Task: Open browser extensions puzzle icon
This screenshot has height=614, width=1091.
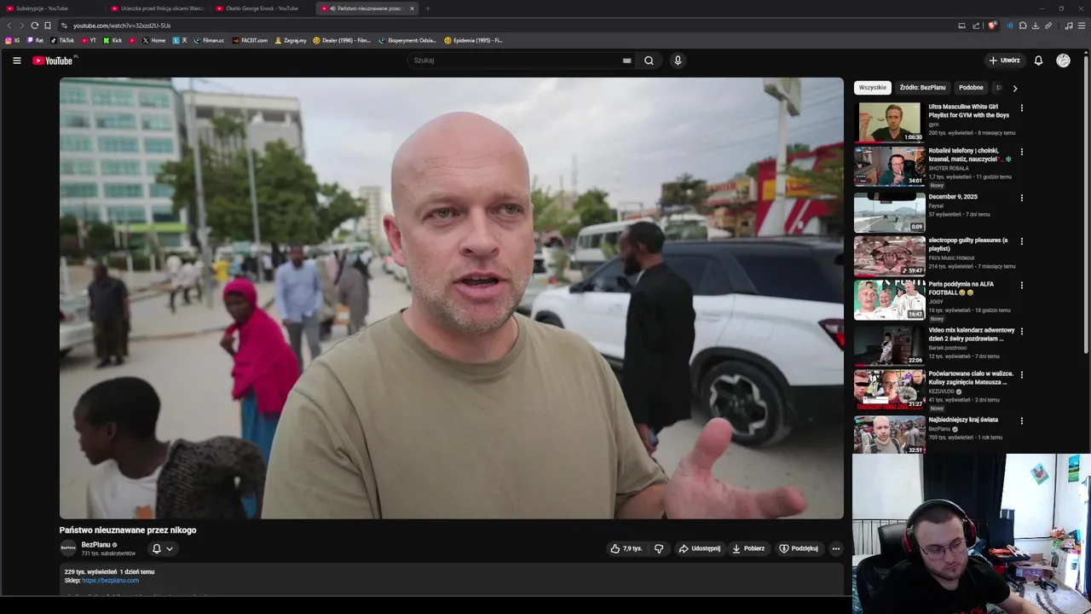Action: pyautogui.click(x=1023, y=26)
